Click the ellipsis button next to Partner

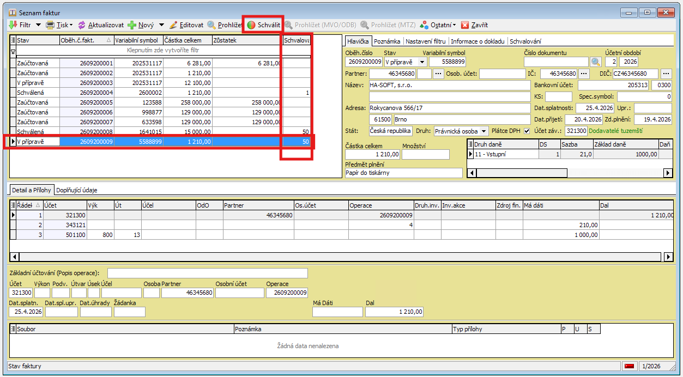click(438, 74)
